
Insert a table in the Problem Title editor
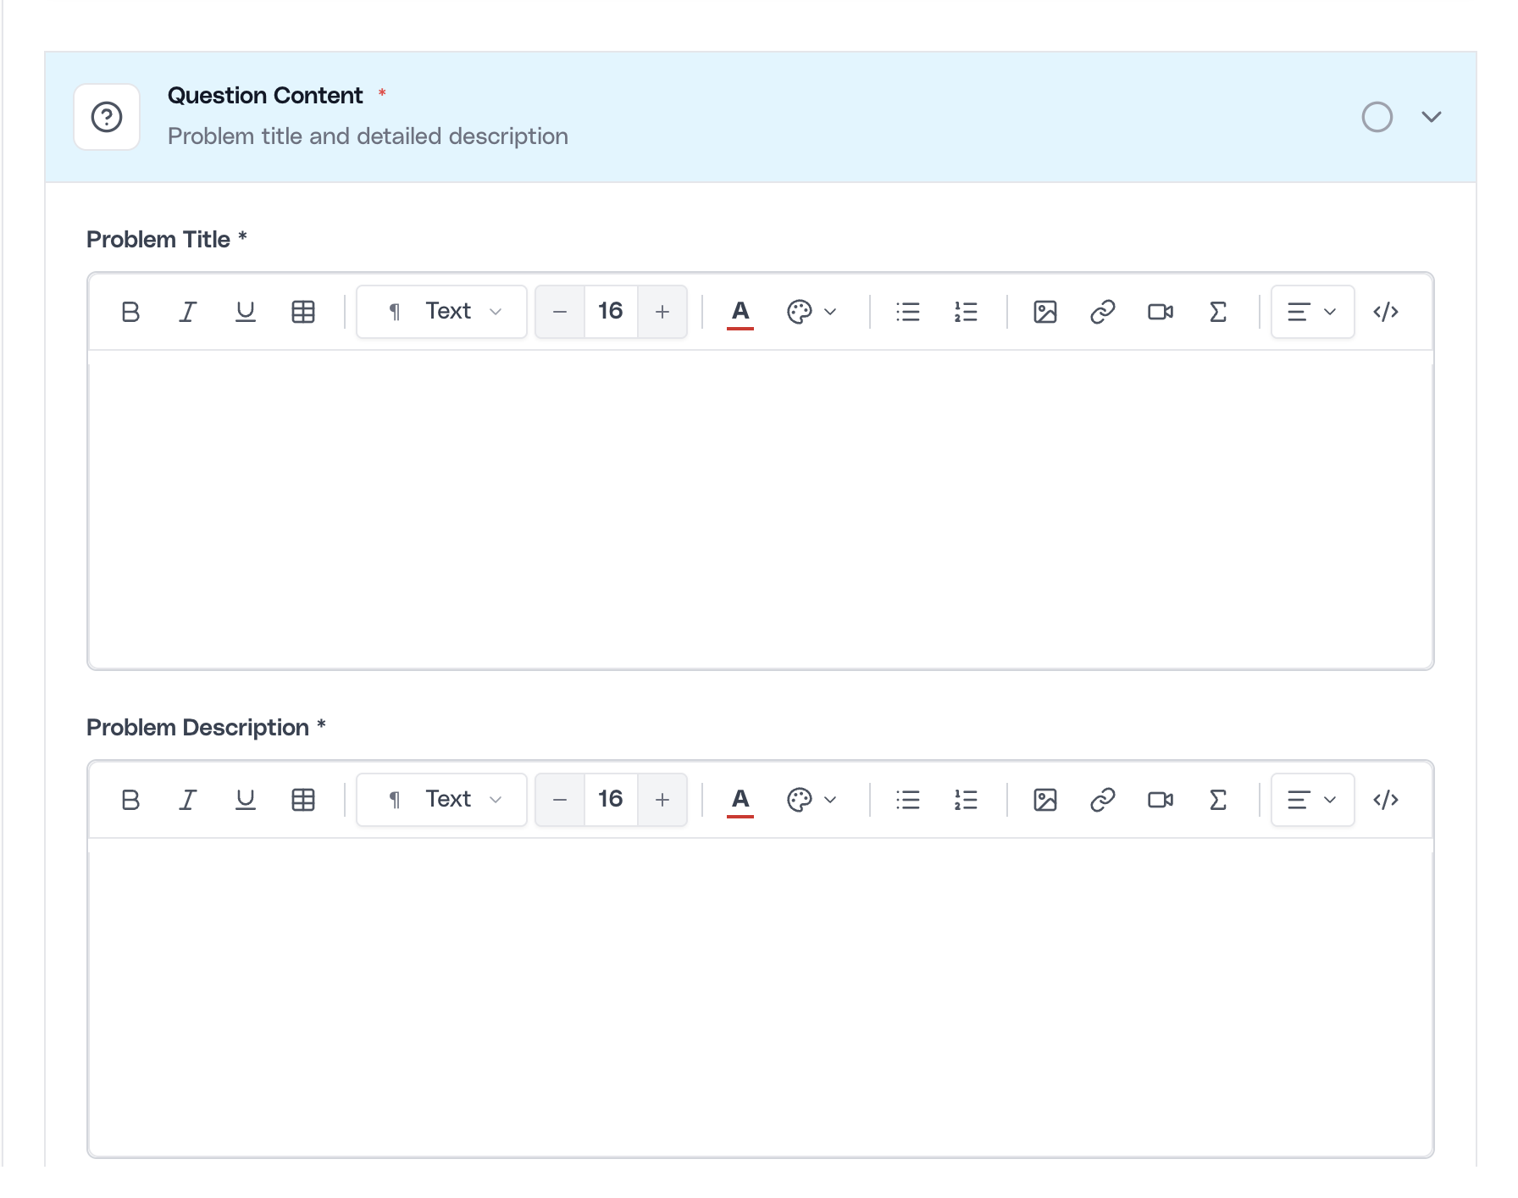pos(302,312)
